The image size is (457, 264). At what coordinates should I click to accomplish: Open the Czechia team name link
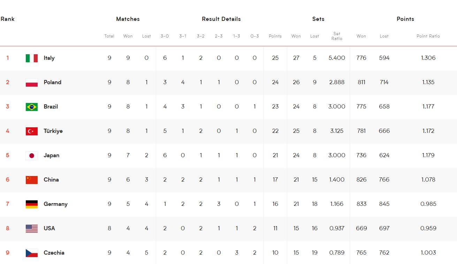pos(54,253)
